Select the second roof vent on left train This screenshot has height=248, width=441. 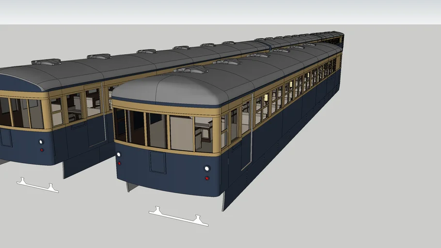(x=98, y=56)
